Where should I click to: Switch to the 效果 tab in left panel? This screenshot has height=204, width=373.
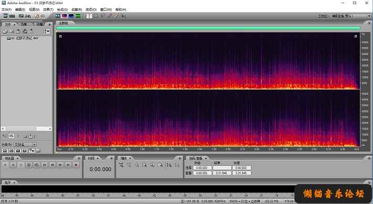pyautogui.click(x=24, y=24)
